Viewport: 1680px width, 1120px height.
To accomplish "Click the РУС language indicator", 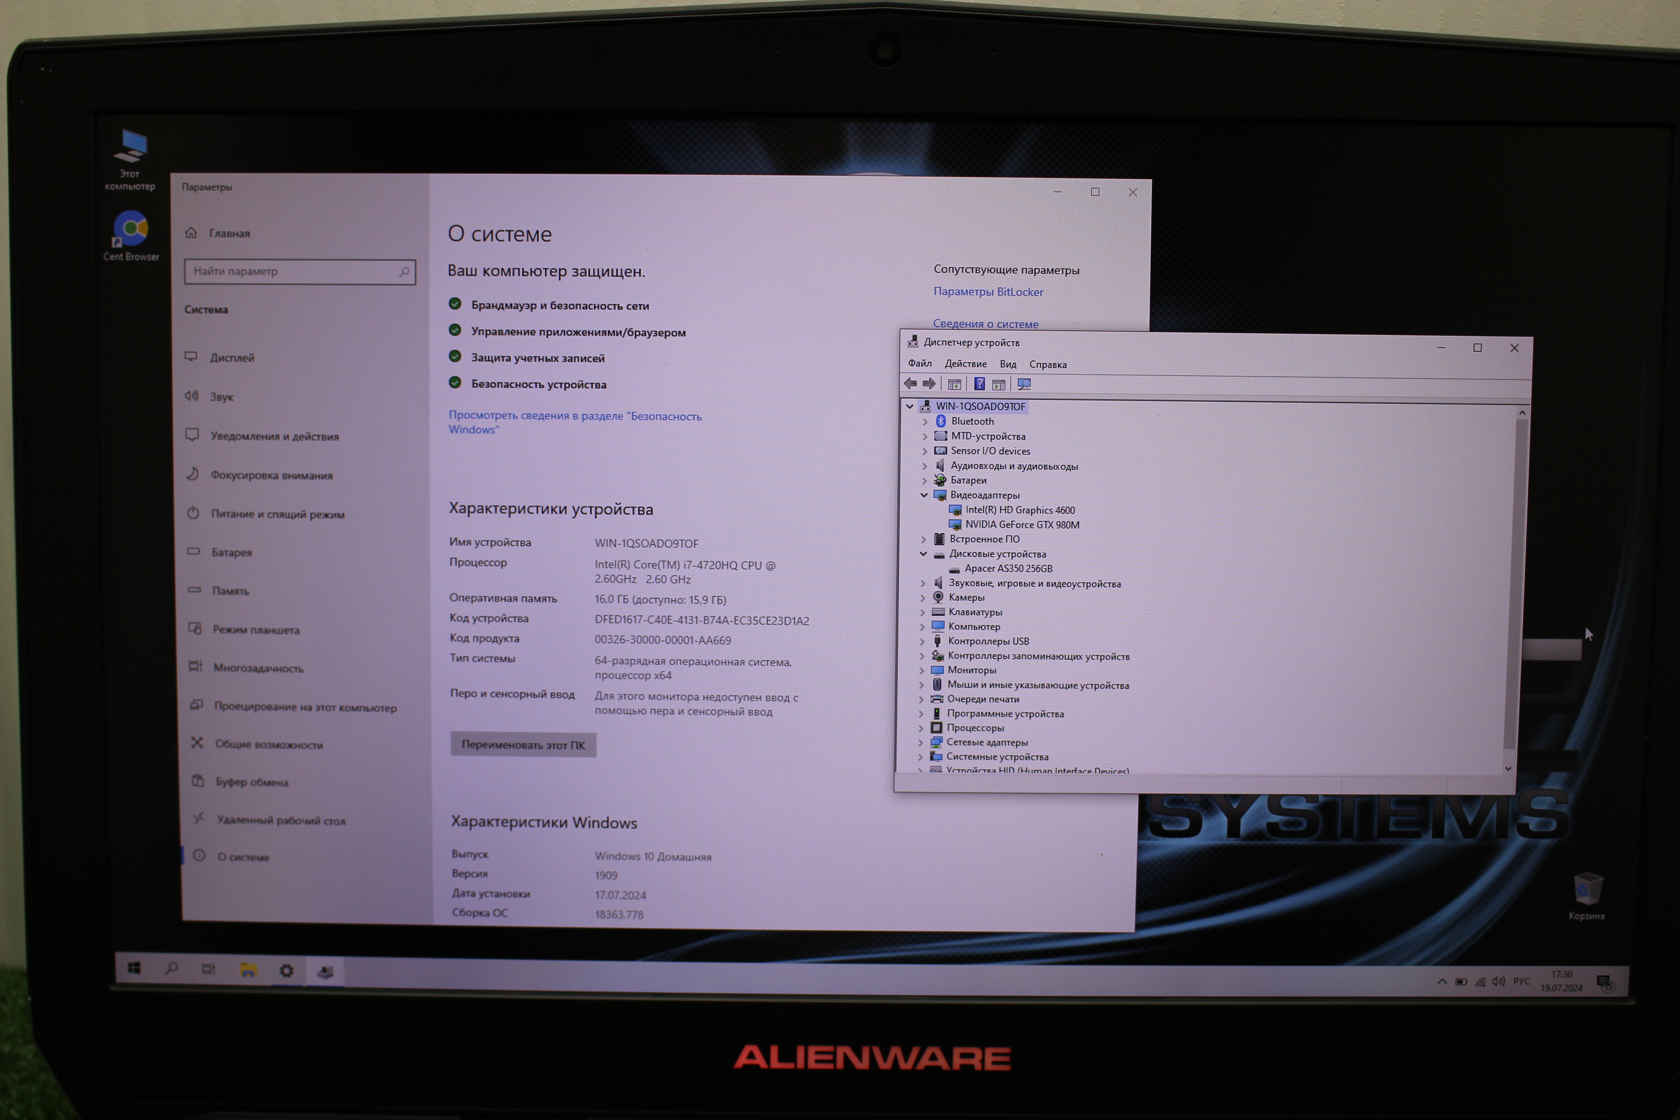I will 1522,981.
